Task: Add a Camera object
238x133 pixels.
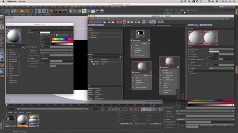Action: click(97, 11)
